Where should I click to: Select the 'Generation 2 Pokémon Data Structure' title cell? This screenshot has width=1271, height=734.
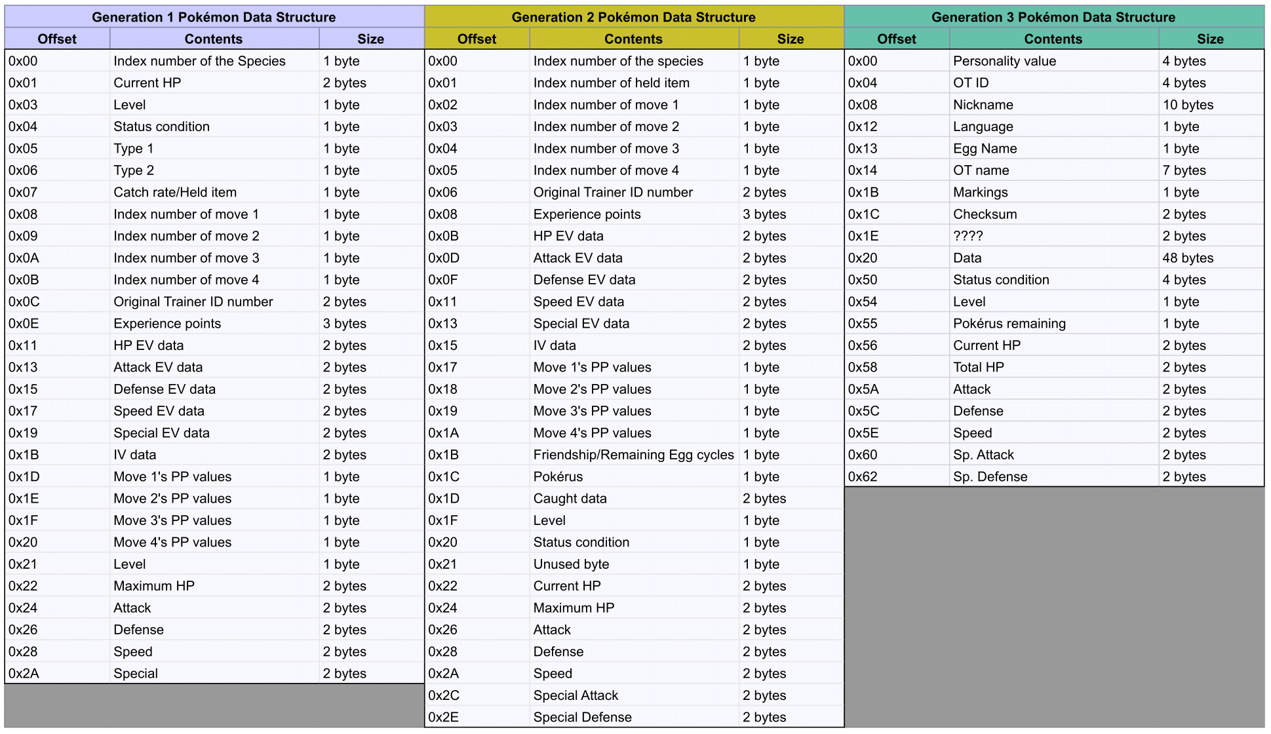pyautogui.click(x=634, y=17)
